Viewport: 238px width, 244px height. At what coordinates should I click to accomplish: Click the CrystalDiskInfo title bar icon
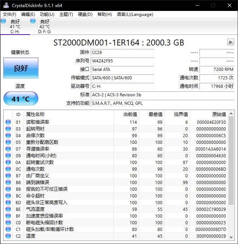click(6, 5)
